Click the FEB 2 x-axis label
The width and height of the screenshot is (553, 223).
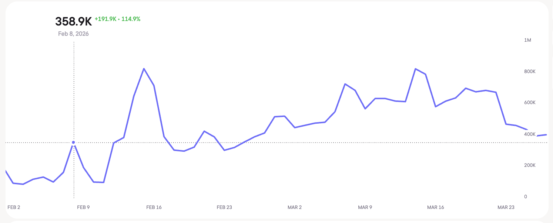[14, 207]
